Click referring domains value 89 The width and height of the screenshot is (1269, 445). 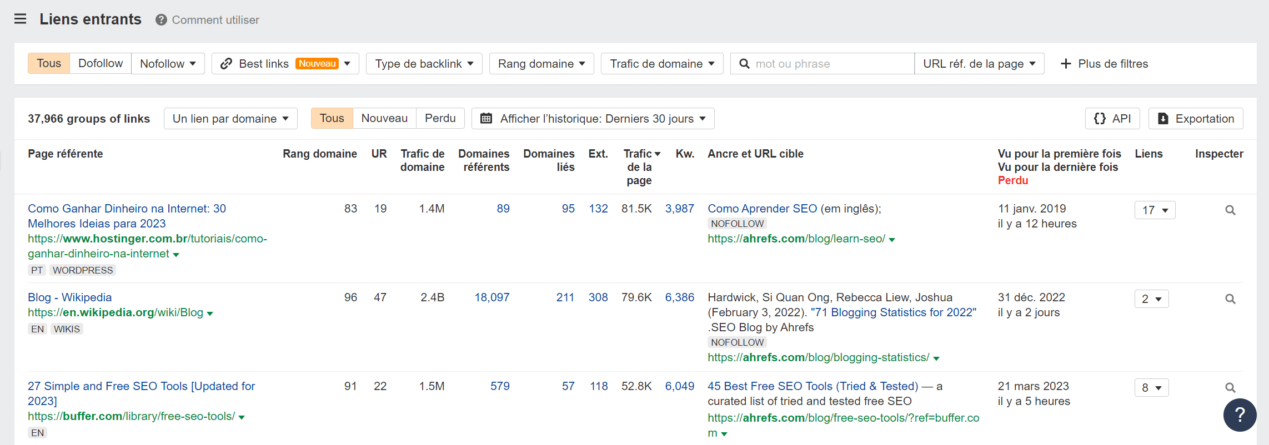click(x=503, y=209)
